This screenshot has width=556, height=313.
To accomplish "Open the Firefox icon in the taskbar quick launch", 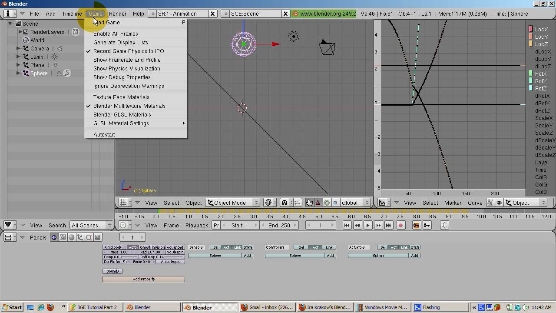I will coord(50,307).
